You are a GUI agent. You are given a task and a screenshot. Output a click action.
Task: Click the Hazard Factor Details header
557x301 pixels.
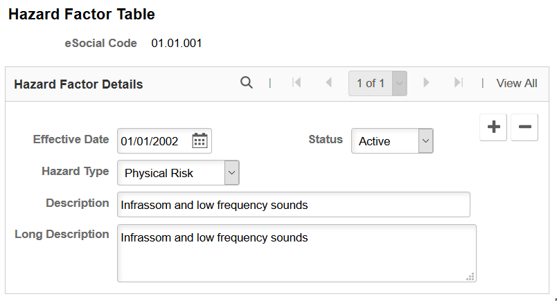pos(78,84)
